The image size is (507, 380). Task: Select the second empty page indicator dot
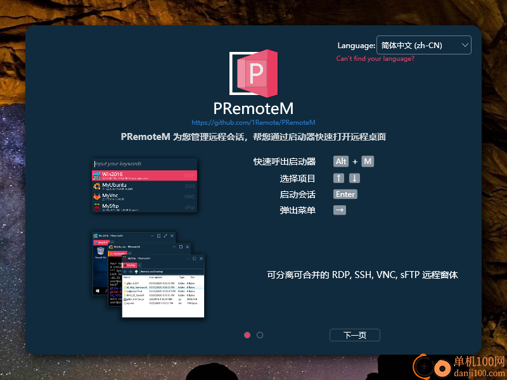pyautogui.click(x=260, y=335)
